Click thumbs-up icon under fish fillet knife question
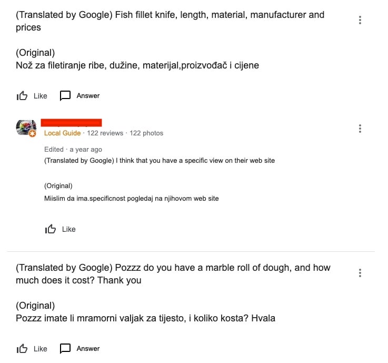This screenshot has height=363, width=388. tap(22, 96)
